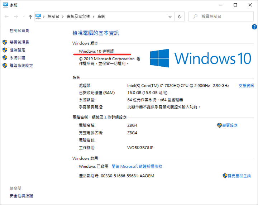Viewport: 258px width, 205px height.
Task: Expand chevron before 控制台 in address bar
Action: coord(44,16)
